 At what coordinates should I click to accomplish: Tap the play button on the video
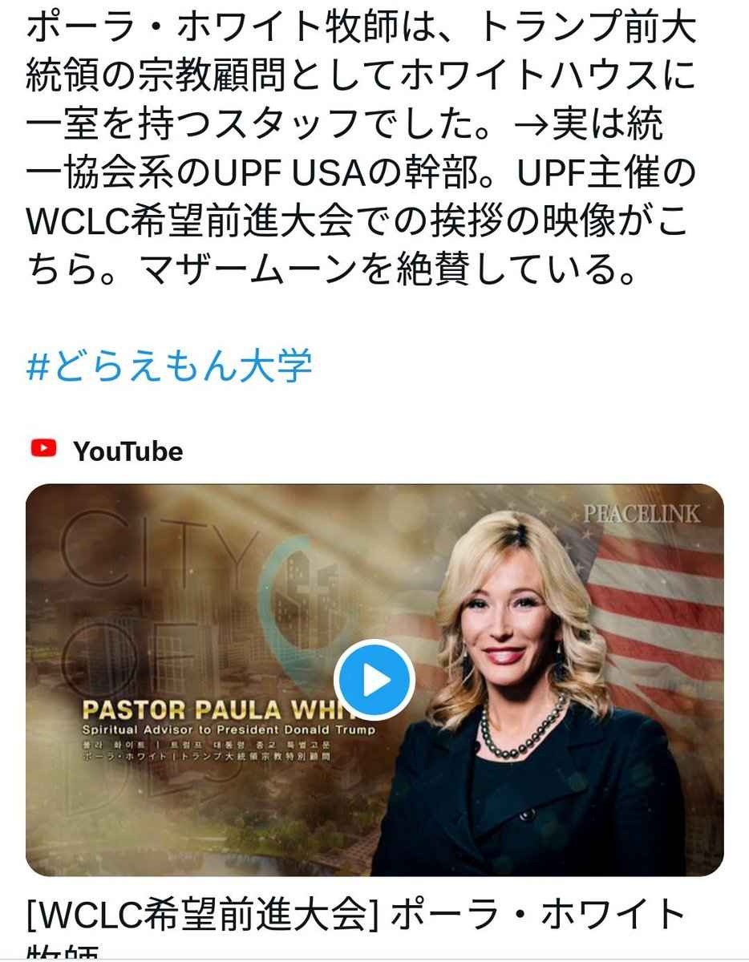(374, 681)
